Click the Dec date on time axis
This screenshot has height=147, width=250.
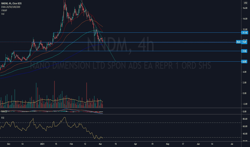9,144
